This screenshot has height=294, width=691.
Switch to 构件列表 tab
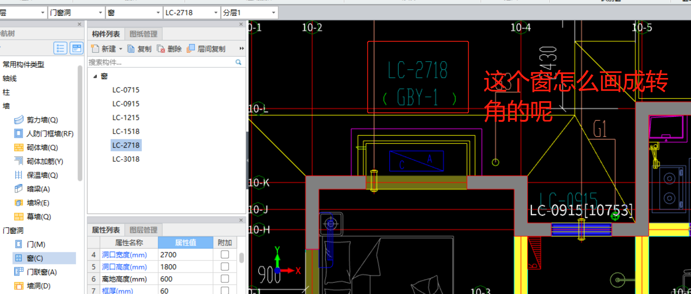coord(106,34)
